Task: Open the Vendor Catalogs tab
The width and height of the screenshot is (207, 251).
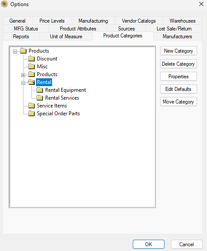Action: point(138,21)
